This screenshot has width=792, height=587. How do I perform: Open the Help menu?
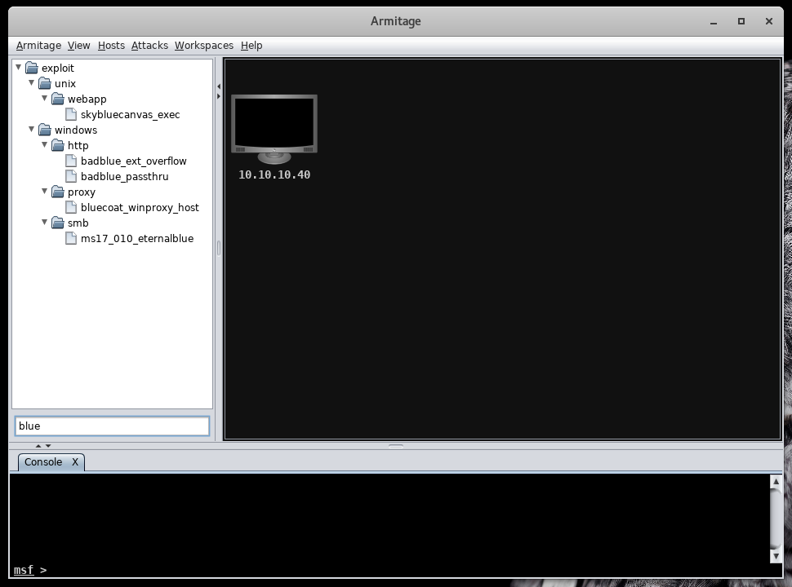pyautogui.click(x=251, y=46)
